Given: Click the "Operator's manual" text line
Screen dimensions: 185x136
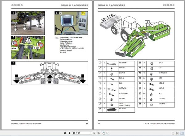Looking at the screenshot, I should [x=66, y=41].
